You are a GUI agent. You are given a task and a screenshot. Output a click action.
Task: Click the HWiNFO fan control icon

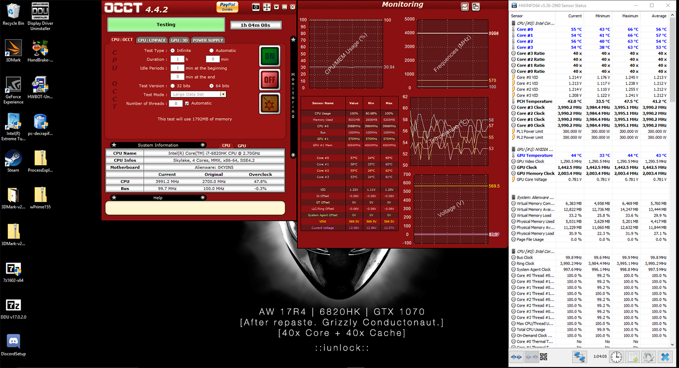pyautogui.click(x=544, y=357)
